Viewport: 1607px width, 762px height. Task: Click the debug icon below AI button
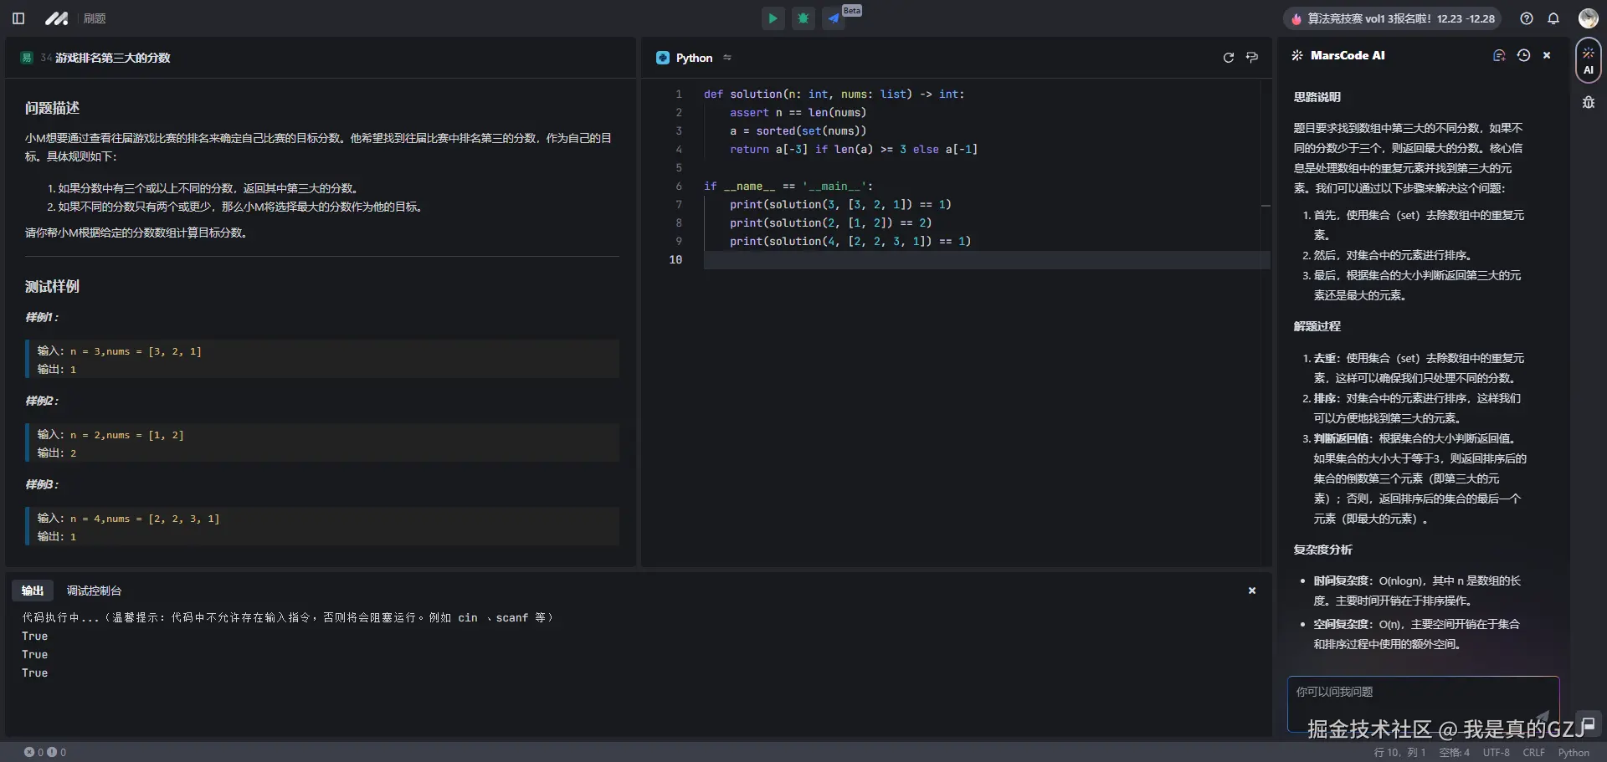[1588, 103]
